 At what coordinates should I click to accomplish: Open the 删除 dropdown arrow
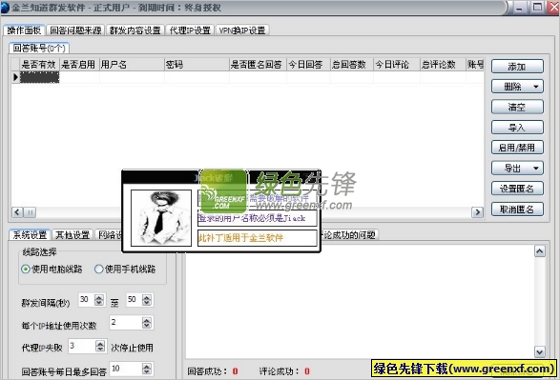[x=536, y=87]
